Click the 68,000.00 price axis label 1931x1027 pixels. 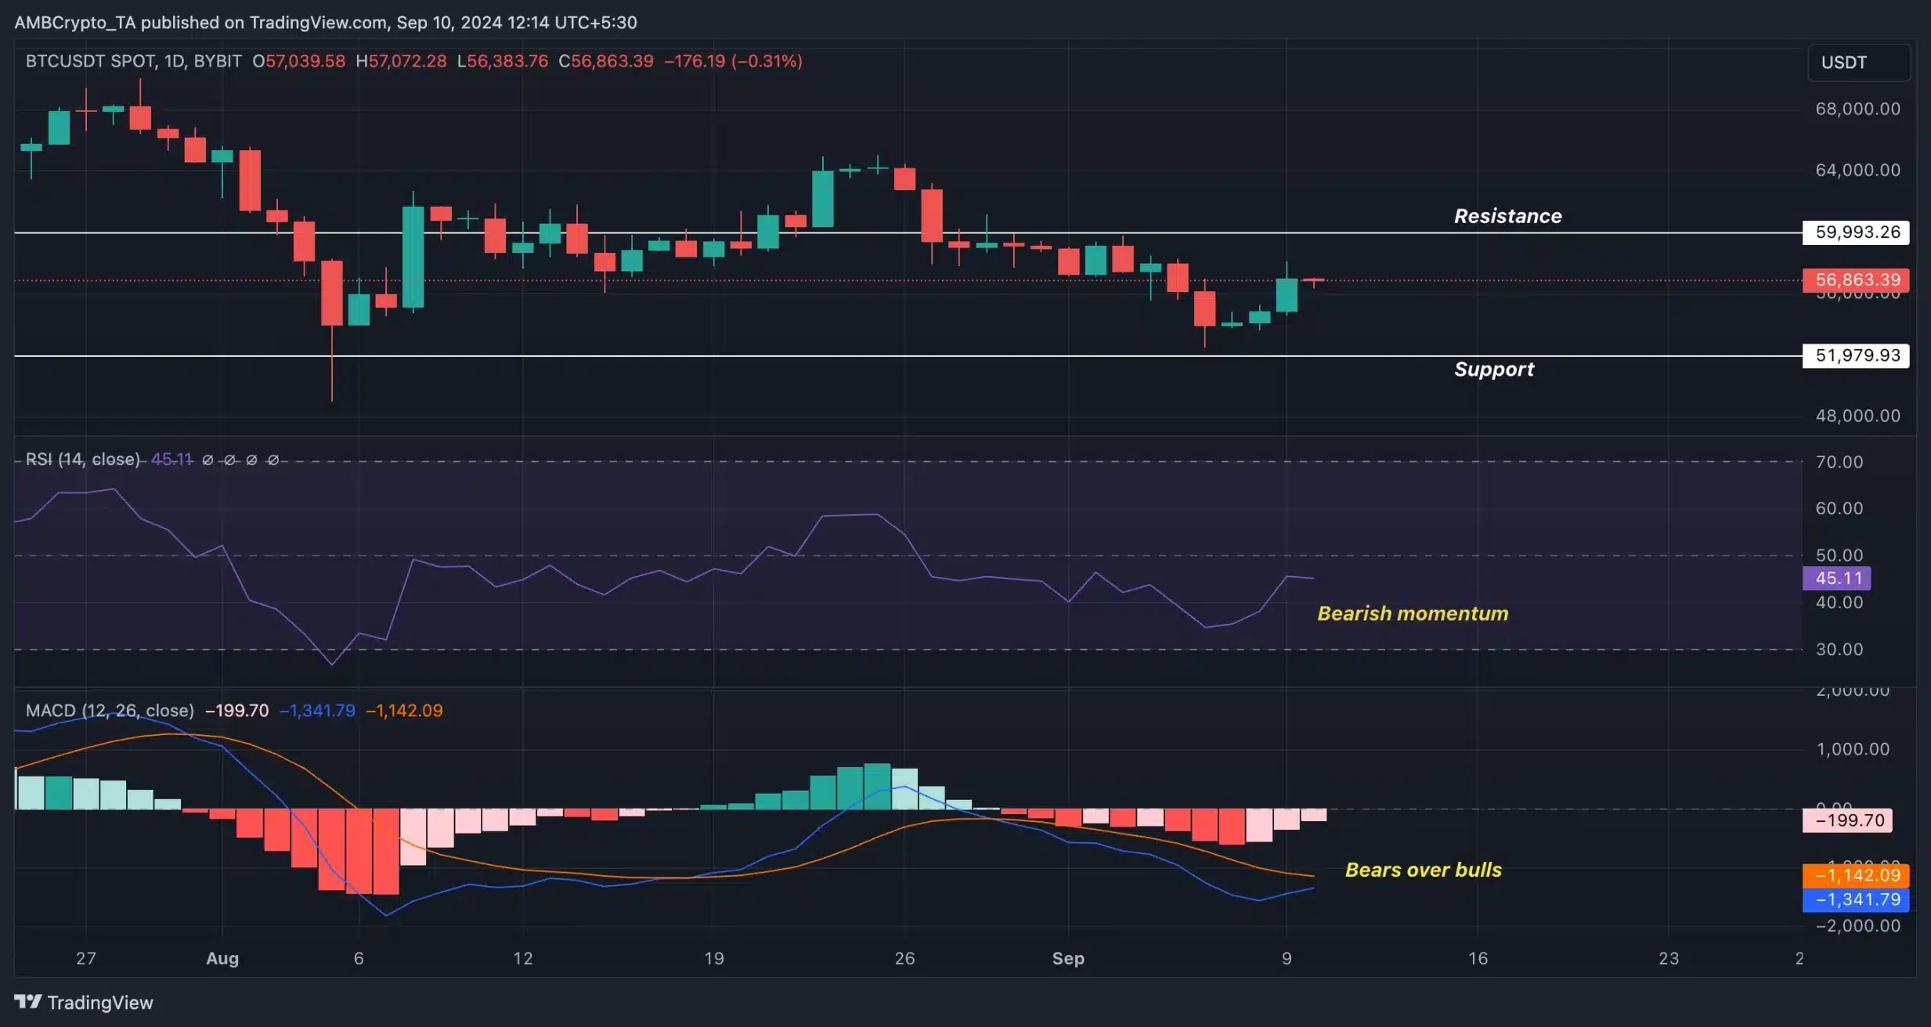click(x=1858, y=109)
